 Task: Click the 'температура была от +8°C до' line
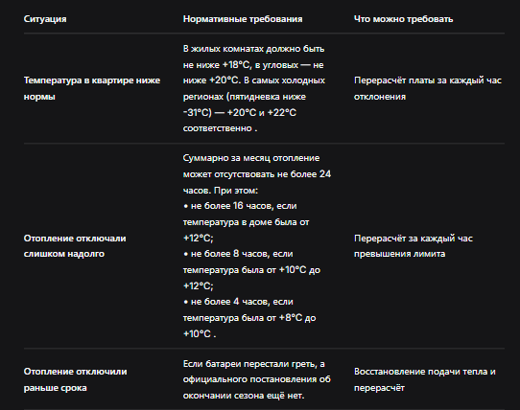(249, 318)
